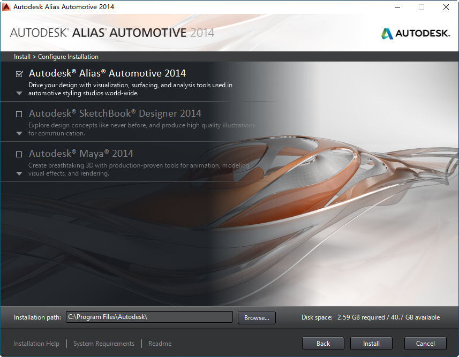This screenshot has height=357, width=459.
Task: Click the 'Installation path:' label
Action: 37,317
